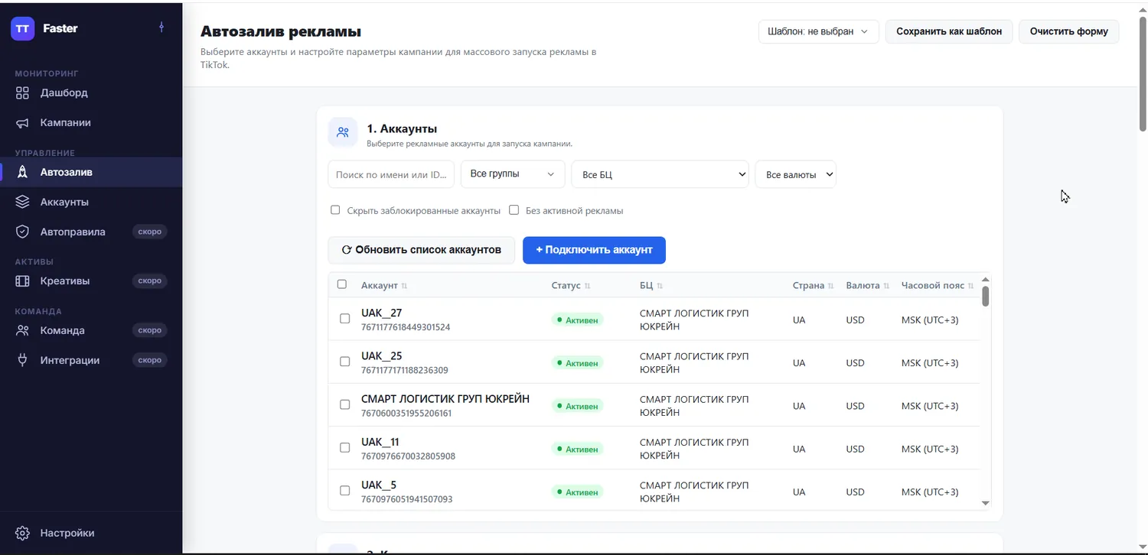This screenshot has width=1148, height=555.
Task: Click the account table scrollbar thumb
Action: coord(986,297)
